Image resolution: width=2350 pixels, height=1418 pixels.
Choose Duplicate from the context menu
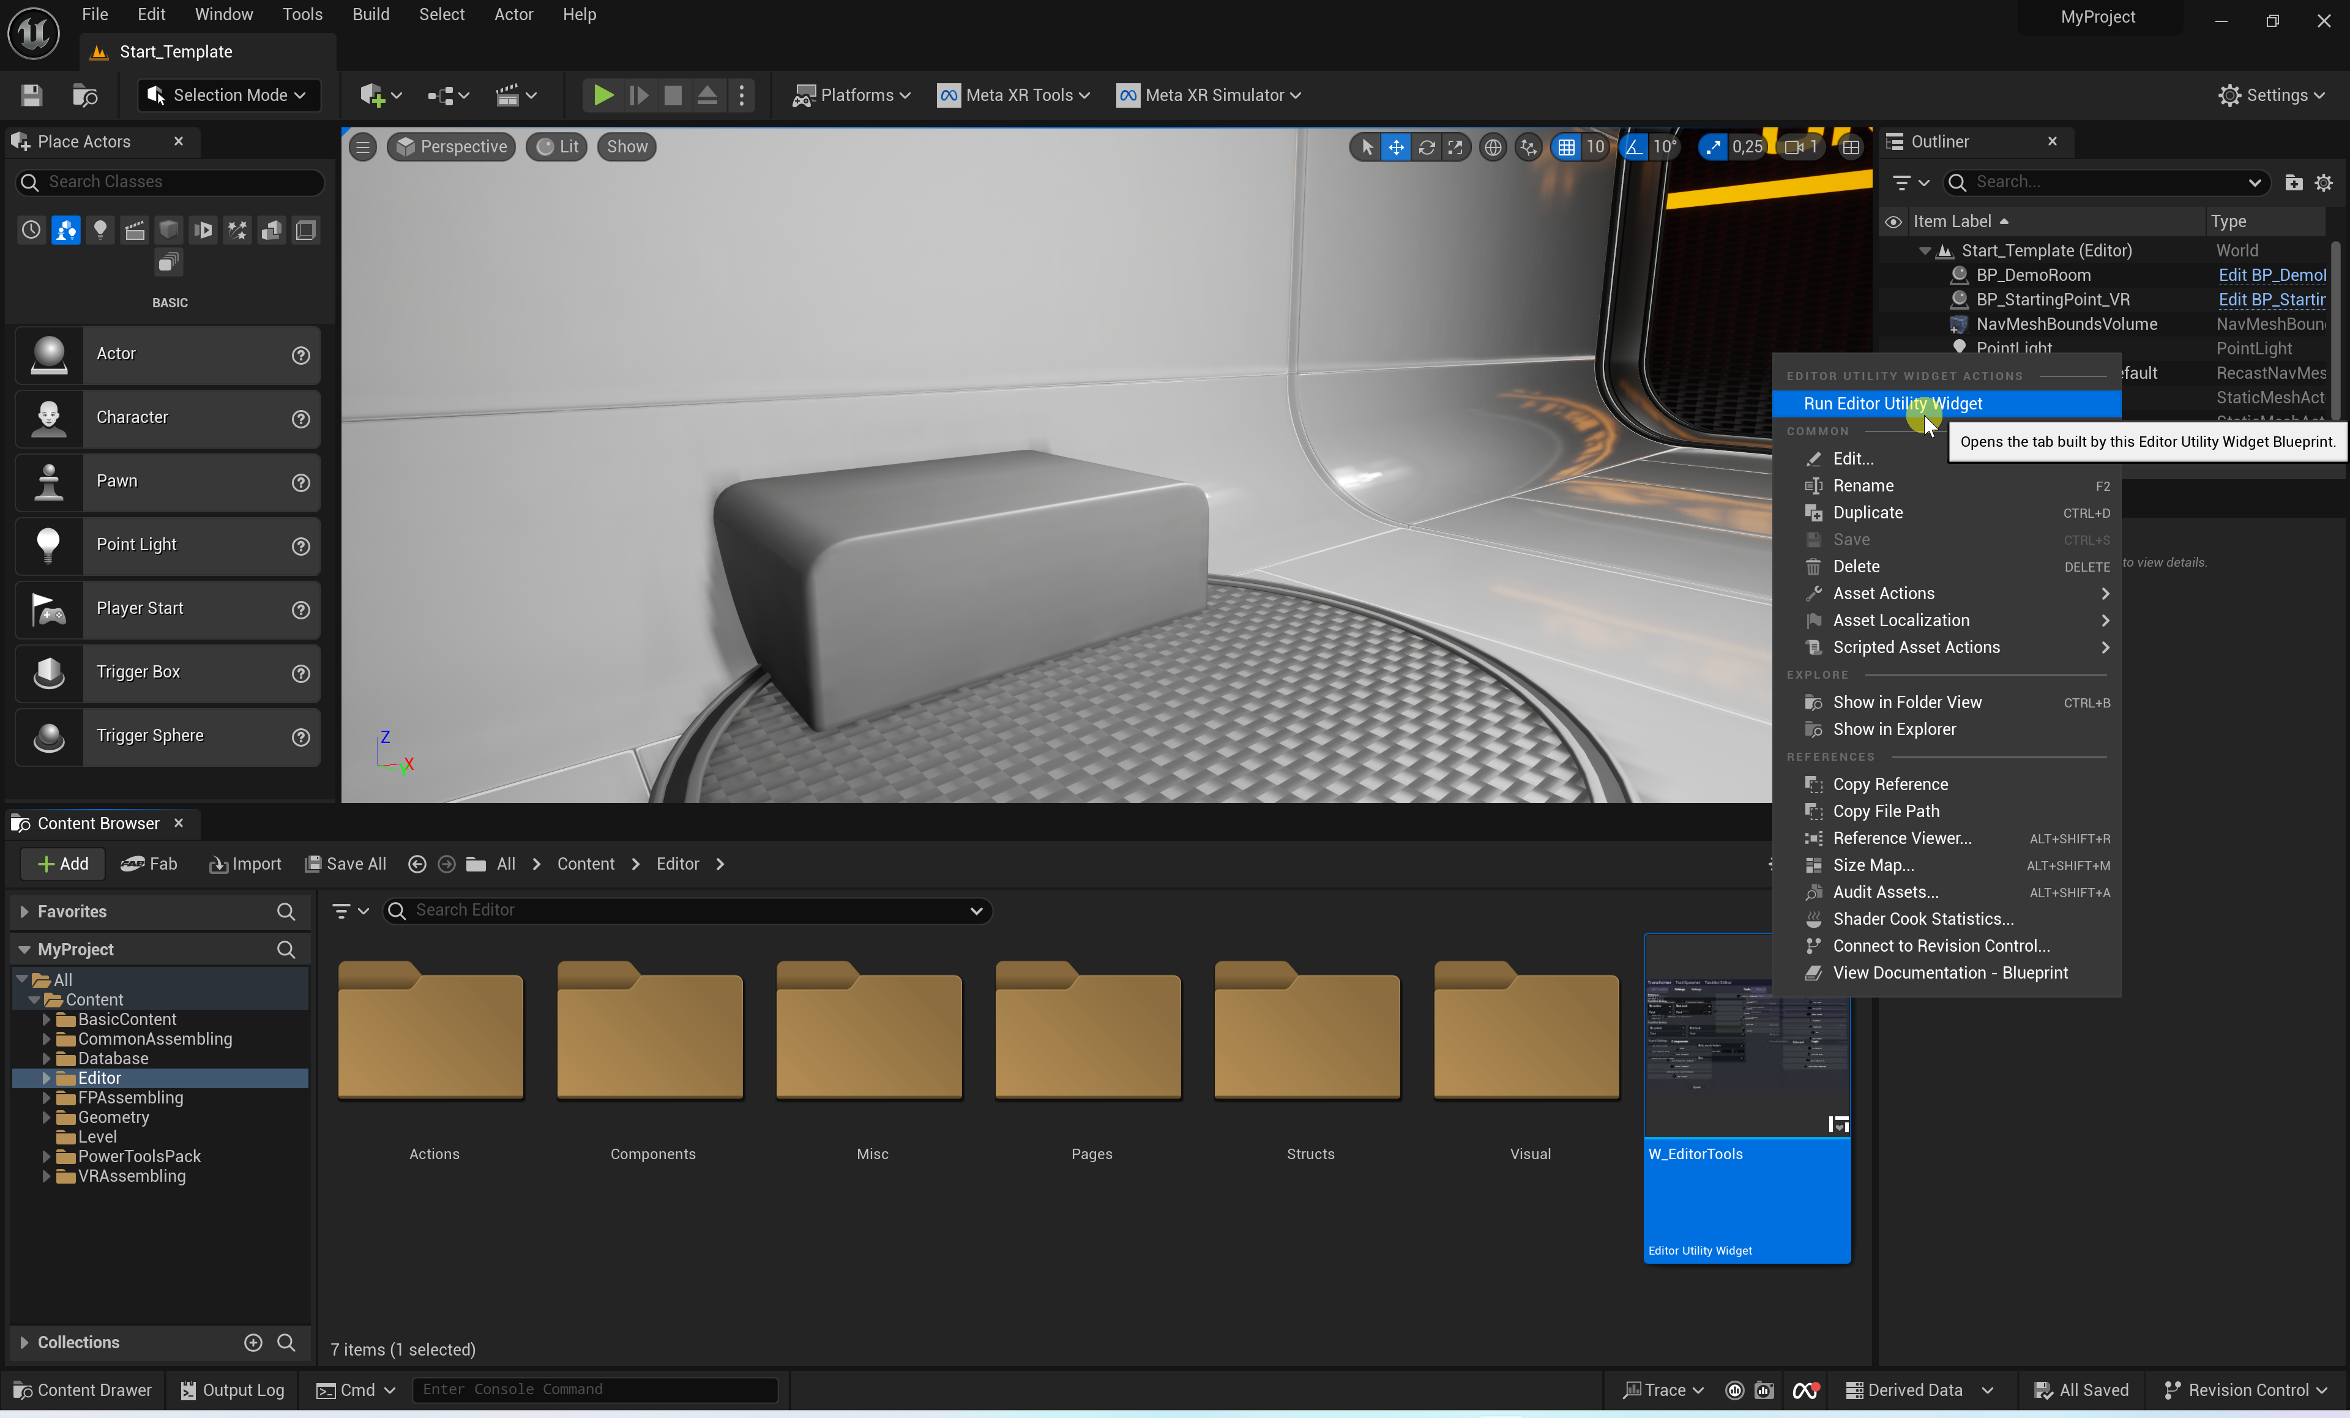(x=1867, y=513)
